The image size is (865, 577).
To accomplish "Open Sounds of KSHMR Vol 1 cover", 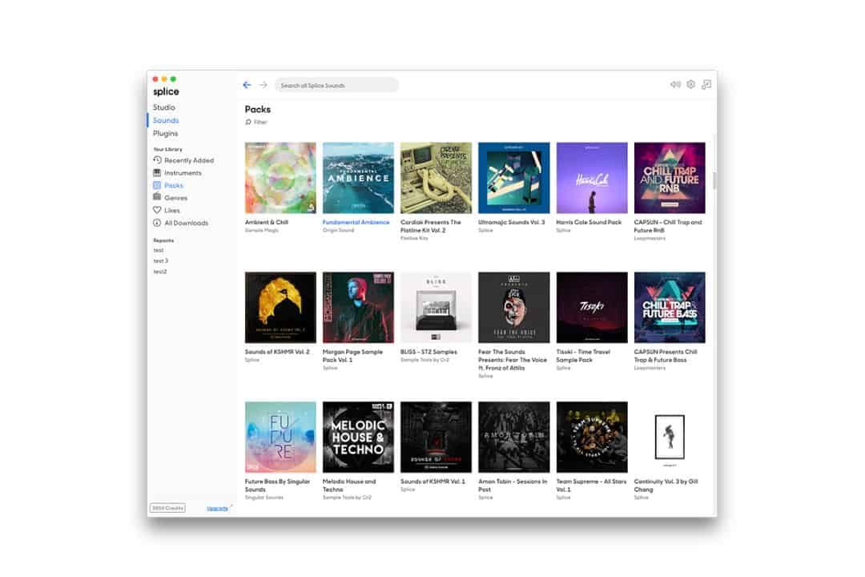I will tap(436, 437).
